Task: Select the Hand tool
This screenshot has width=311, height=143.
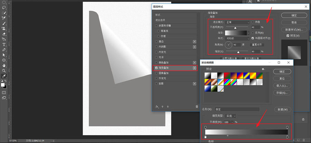Action: pyautogui.click(x=4, y=65)
